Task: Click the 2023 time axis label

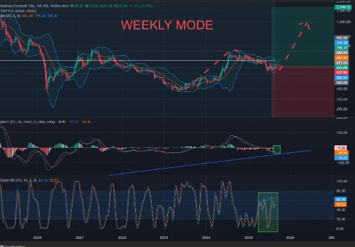Action: (163, 237)
